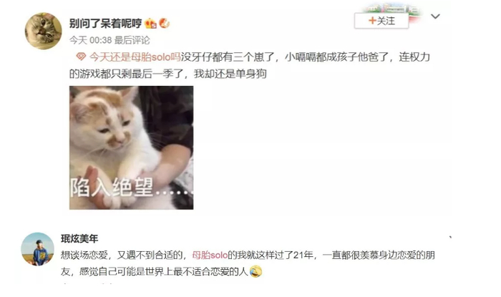Open the 今天还是母胎solo吗 super-topic link
Image resolution: width=501 pixels, height=297 pixels.
tap(135, 57)
